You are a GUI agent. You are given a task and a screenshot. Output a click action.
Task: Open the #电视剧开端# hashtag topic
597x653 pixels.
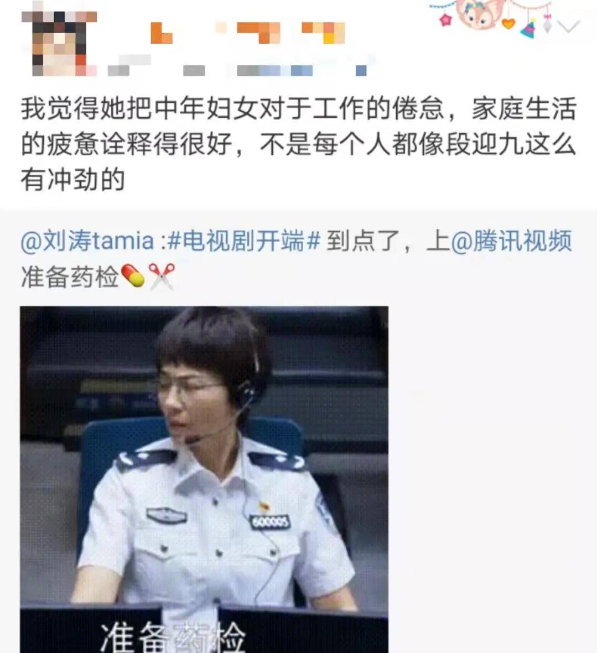(x=245, y=241)
